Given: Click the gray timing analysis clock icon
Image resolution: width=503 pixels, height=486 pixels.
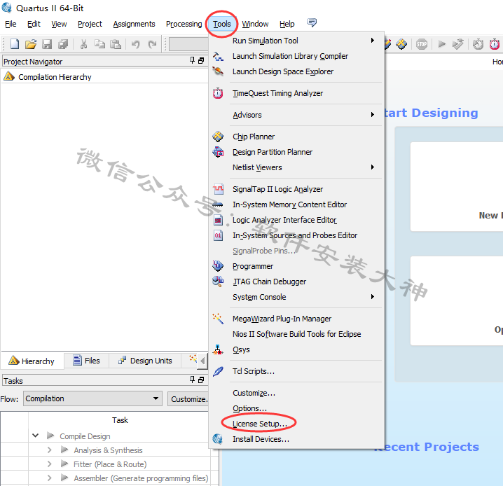Looking at the screenshot, I should click(478, 44).
